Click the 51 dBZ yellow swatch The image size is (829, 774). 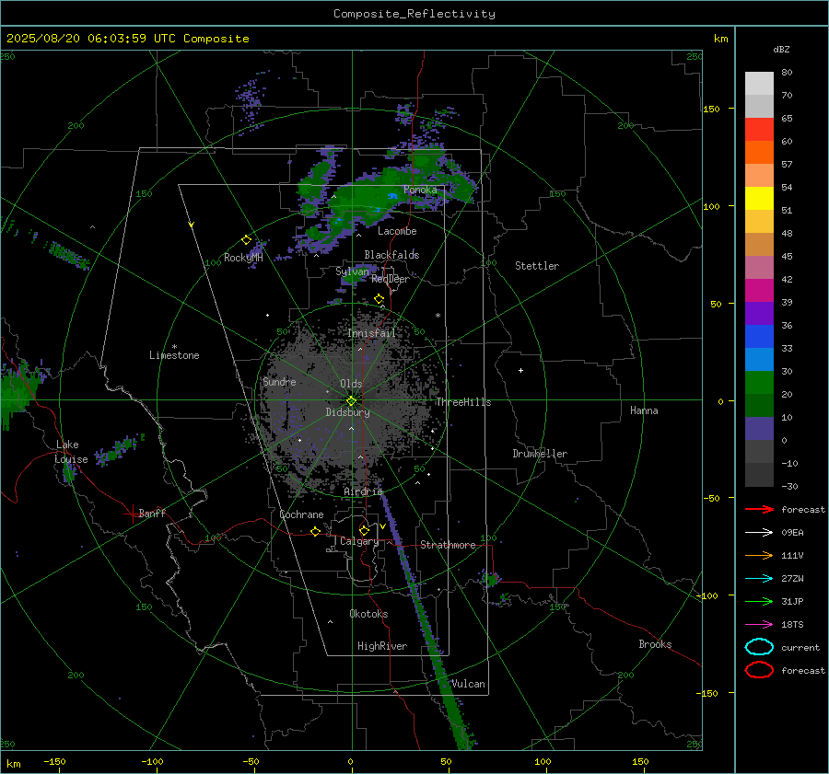pyautogui.click(x=759, y=198)
